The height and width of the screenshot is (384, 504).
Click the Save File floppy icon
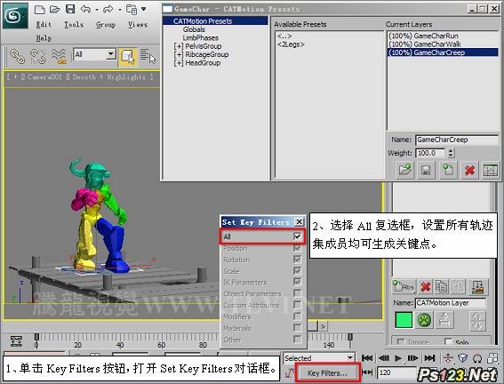[x=70, y=9]
